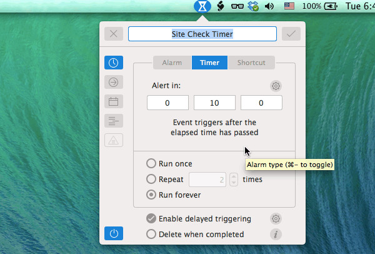Open the volume control in menu bar

pyautogui.click(x=269, y=6)
